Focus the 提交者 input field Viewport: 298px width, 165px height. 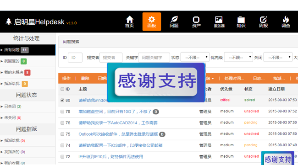click(x=111, y=58)
